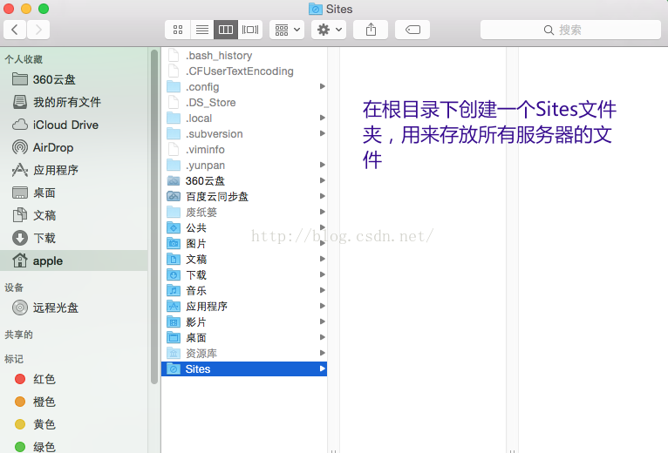This screenshot has width=668, height=453.
Task: Expand the .yunpan folder arrow
Action: (323, 165)
